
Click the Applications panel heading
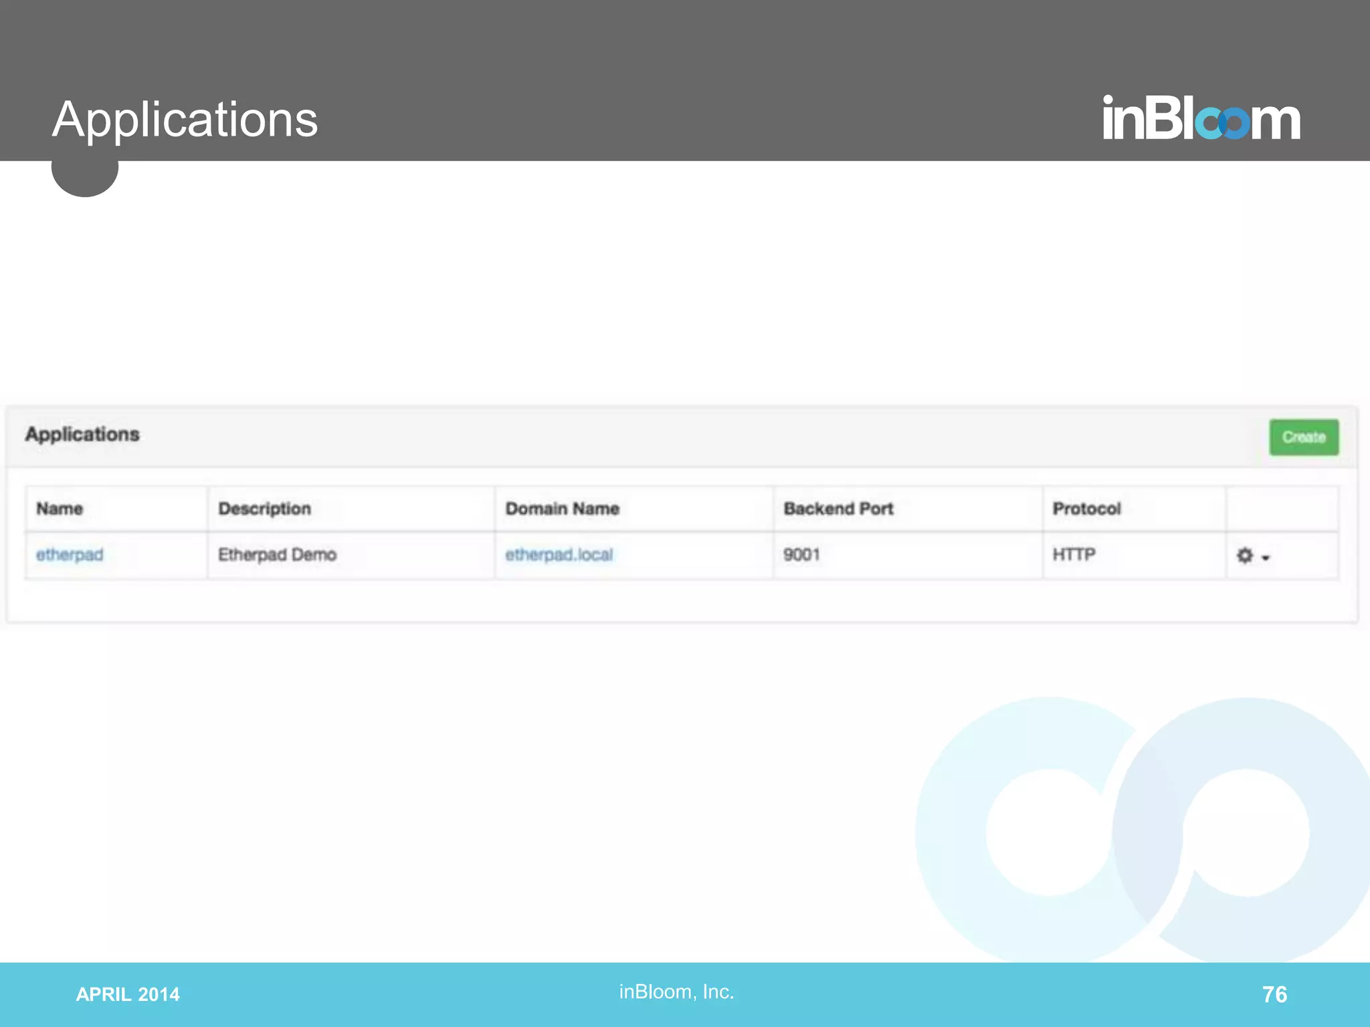82,435
